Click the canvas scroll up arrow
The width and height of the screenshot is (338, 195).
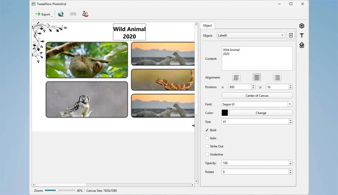(196, 24)
